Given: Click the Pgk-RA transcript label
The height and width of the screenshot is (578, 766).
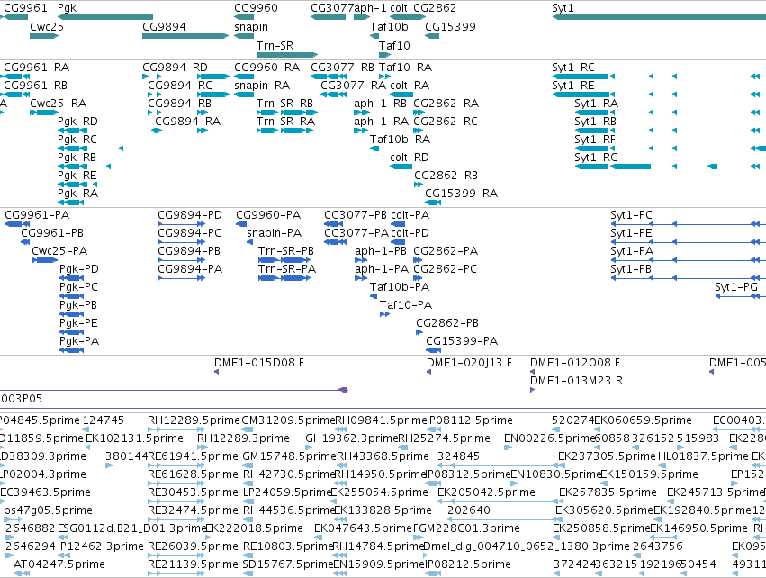Looking at the screenshot, I should pyautogui.click(x=77, y=194).
